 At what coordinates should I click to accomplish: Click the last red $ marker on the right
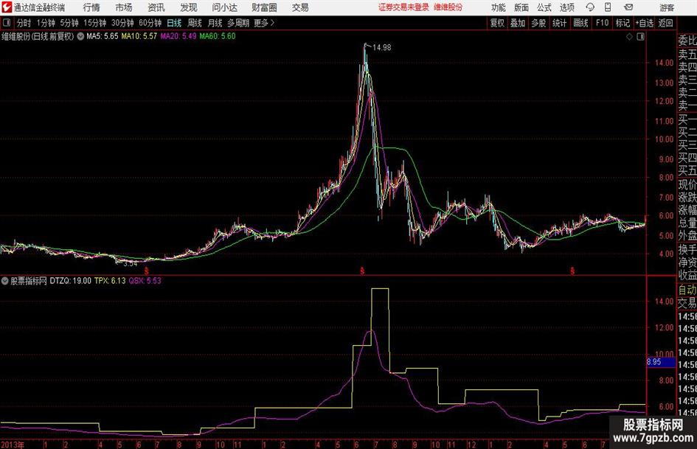pos(572,271)
